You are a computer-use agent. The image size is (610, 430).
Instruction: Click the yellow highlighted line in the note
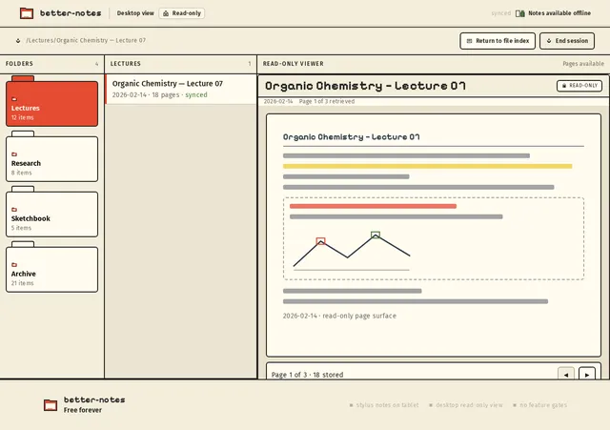pyautogui.click(x=428, y=166)
